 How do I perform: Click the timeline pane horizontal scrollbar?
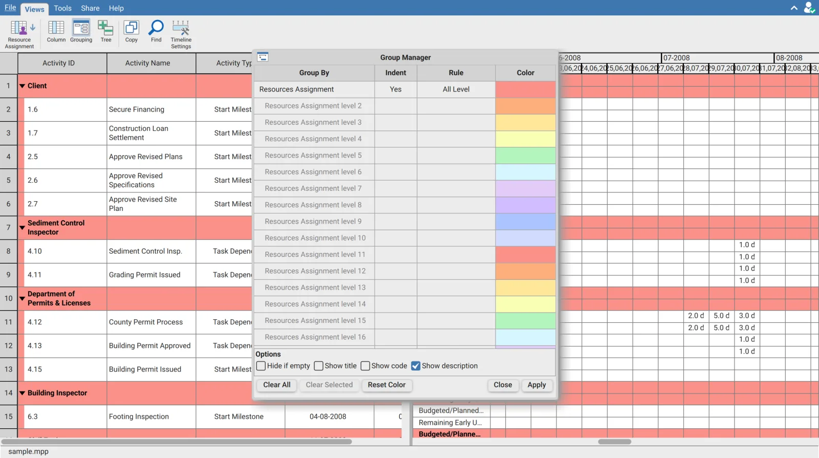(x=614, y=442)
